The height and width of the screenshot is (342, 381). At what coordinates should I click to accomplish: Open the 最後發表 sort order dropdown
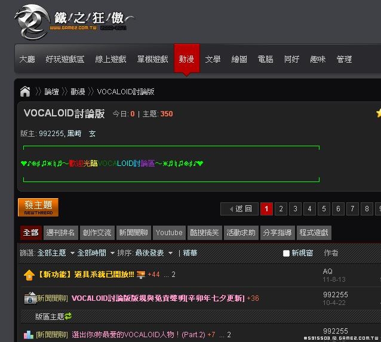pos(153,253)
